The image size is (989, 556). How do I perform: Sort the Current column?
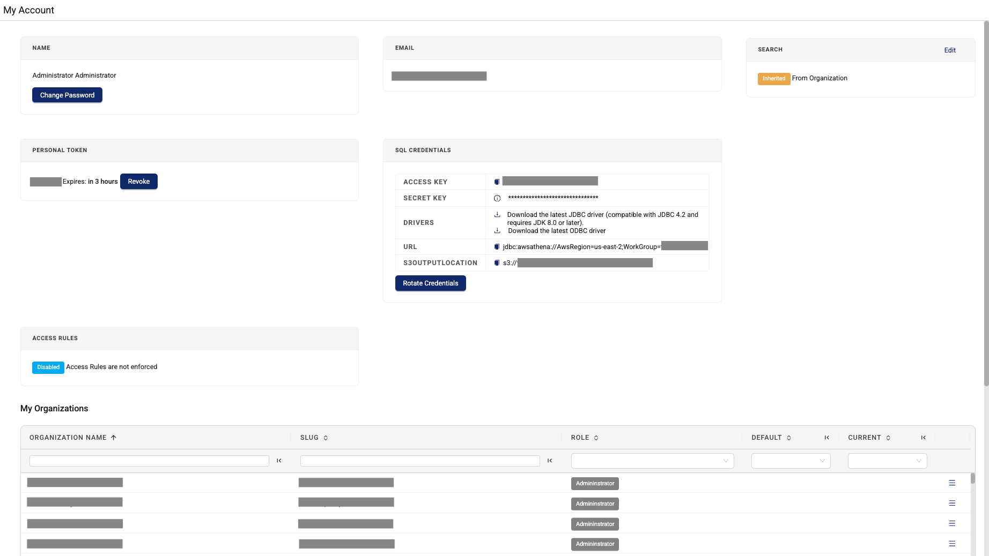[x=888, y=438]
